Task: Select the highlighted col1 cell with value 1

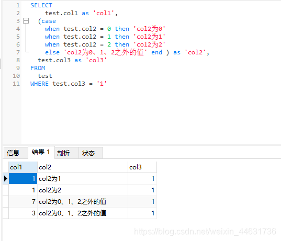Action: pyautogui.click(x=23, y=178)
